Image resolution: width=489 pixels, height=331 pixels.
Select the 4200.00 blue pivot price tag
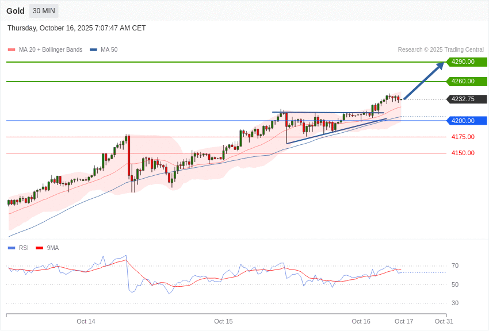coord(466,121)
